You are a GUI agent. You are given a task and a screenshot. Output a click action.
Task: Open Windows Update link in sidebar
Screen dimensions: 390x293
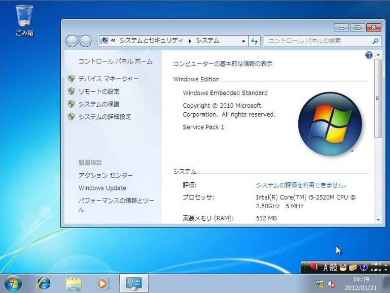coord(102,188)
